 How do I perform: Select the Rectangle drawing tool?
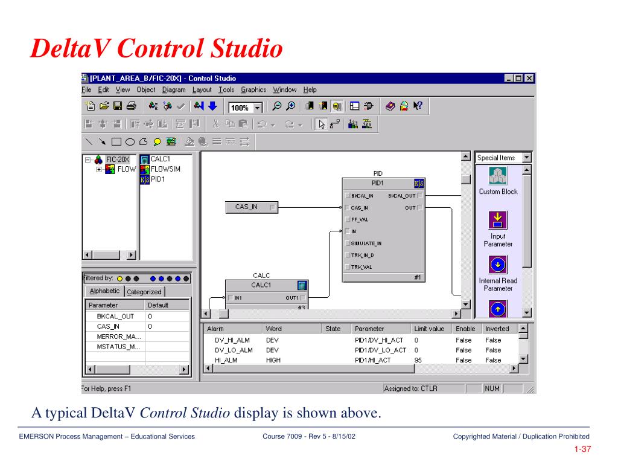click(x=116, y=141)
